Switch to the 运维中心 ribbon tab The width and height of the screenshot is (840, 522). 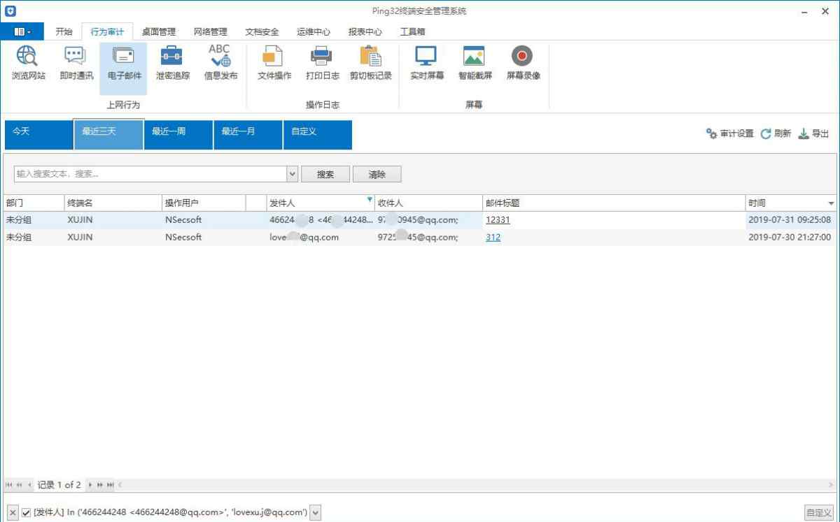click(x=314, y=31)
